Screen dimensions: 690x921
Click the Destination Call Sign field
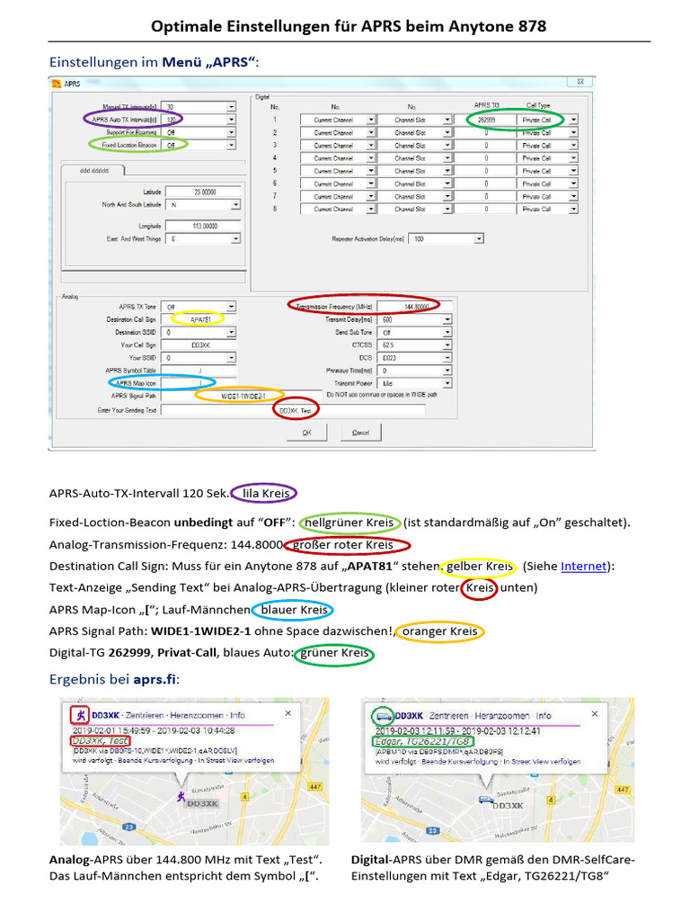click(199, 319)
